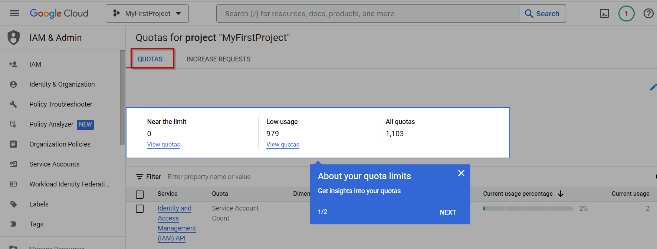This screenshot has width=657, height=249.
Task: Click the Workload Identity Federation icon
Action: tap(13, 184)
